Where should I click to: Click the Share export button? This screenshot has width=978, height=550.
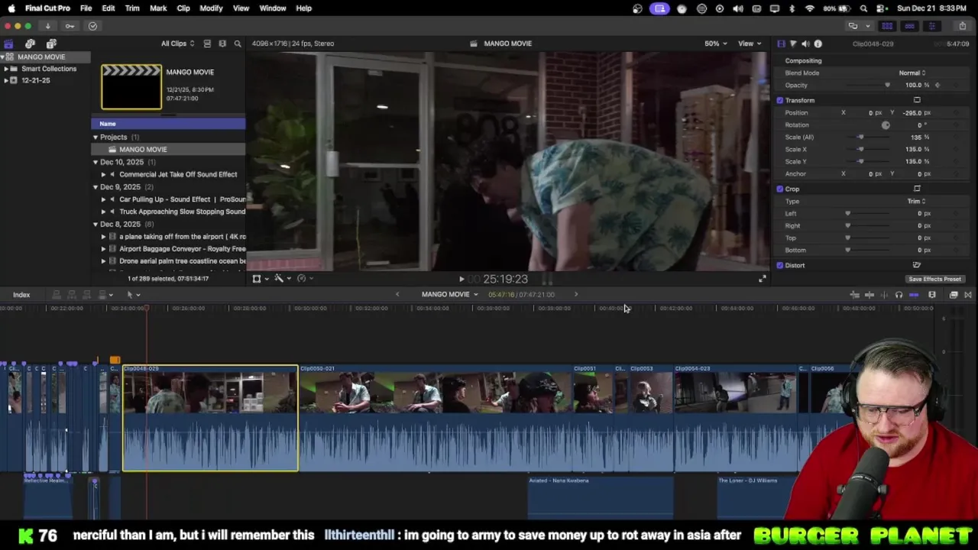[962, 26]
